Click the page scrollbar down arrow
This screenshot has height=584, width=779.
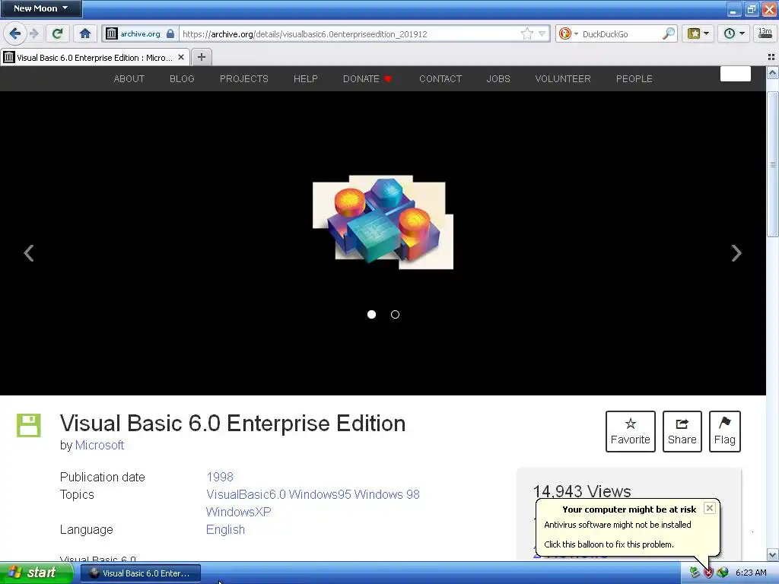tap(773, 554)
